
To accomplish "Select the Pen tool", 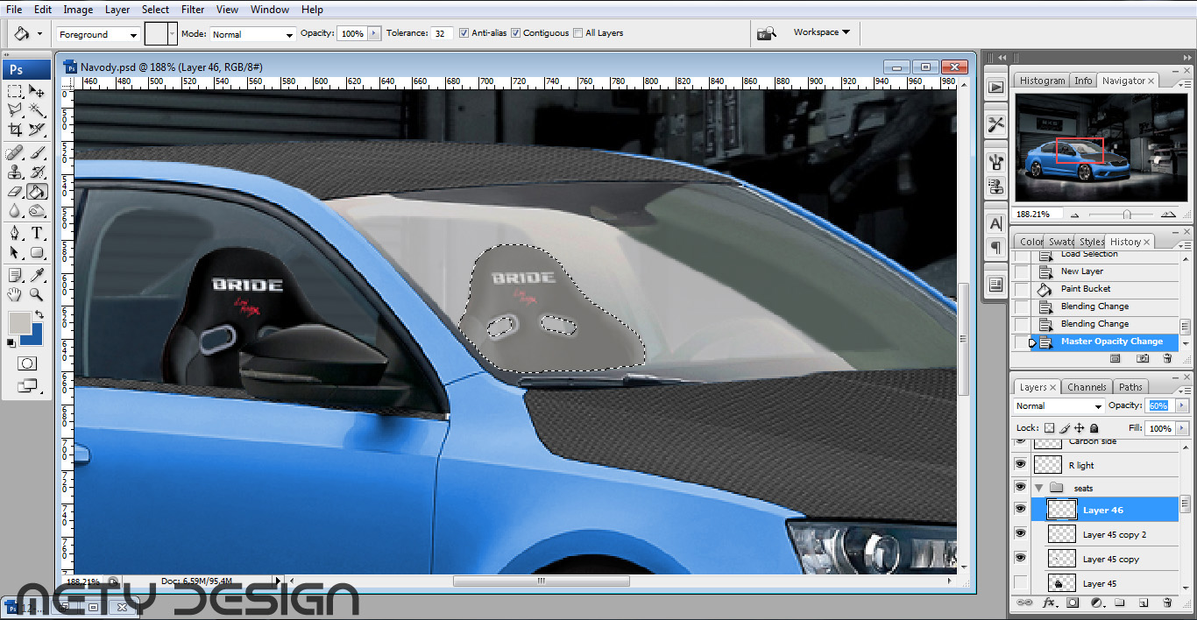I will [15, 234].
